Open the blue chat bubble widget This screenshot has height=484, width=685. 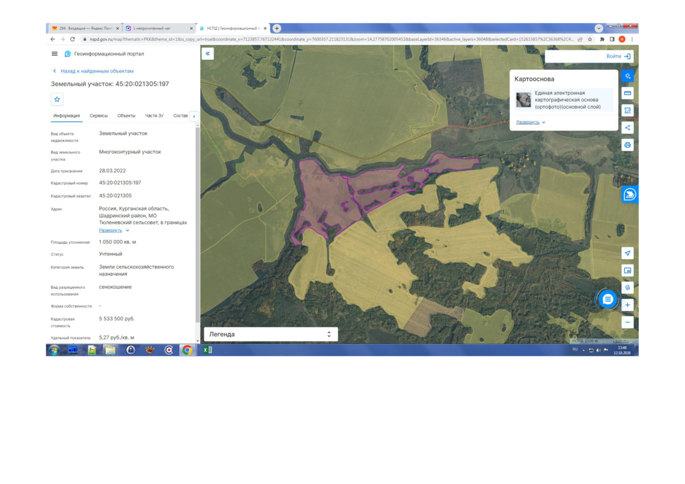click(608, 299)
